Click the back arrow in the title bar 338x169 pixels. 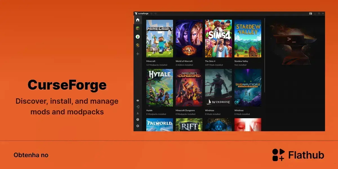(152, 14)
